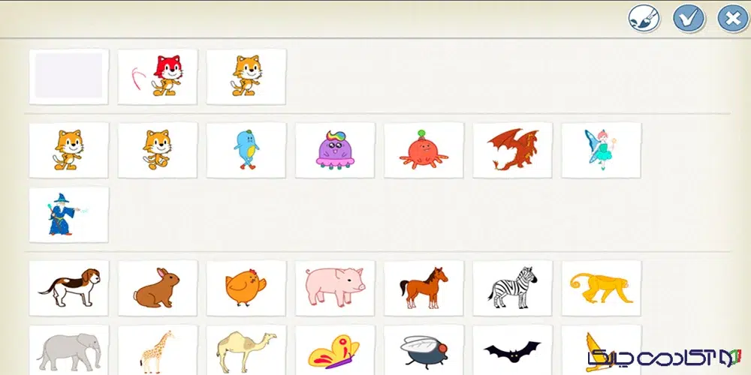Select the black bat sprite

coord(512,350)
